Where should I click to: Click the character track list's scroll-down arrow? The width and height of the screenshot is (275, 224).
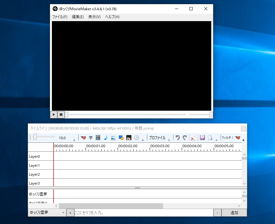pos(244,201)
